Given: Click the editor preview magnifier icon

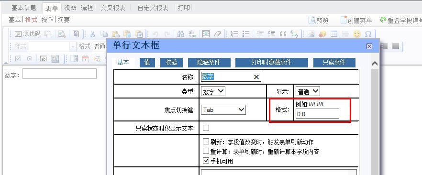Looking at the screenshot, I should point(62,34).
